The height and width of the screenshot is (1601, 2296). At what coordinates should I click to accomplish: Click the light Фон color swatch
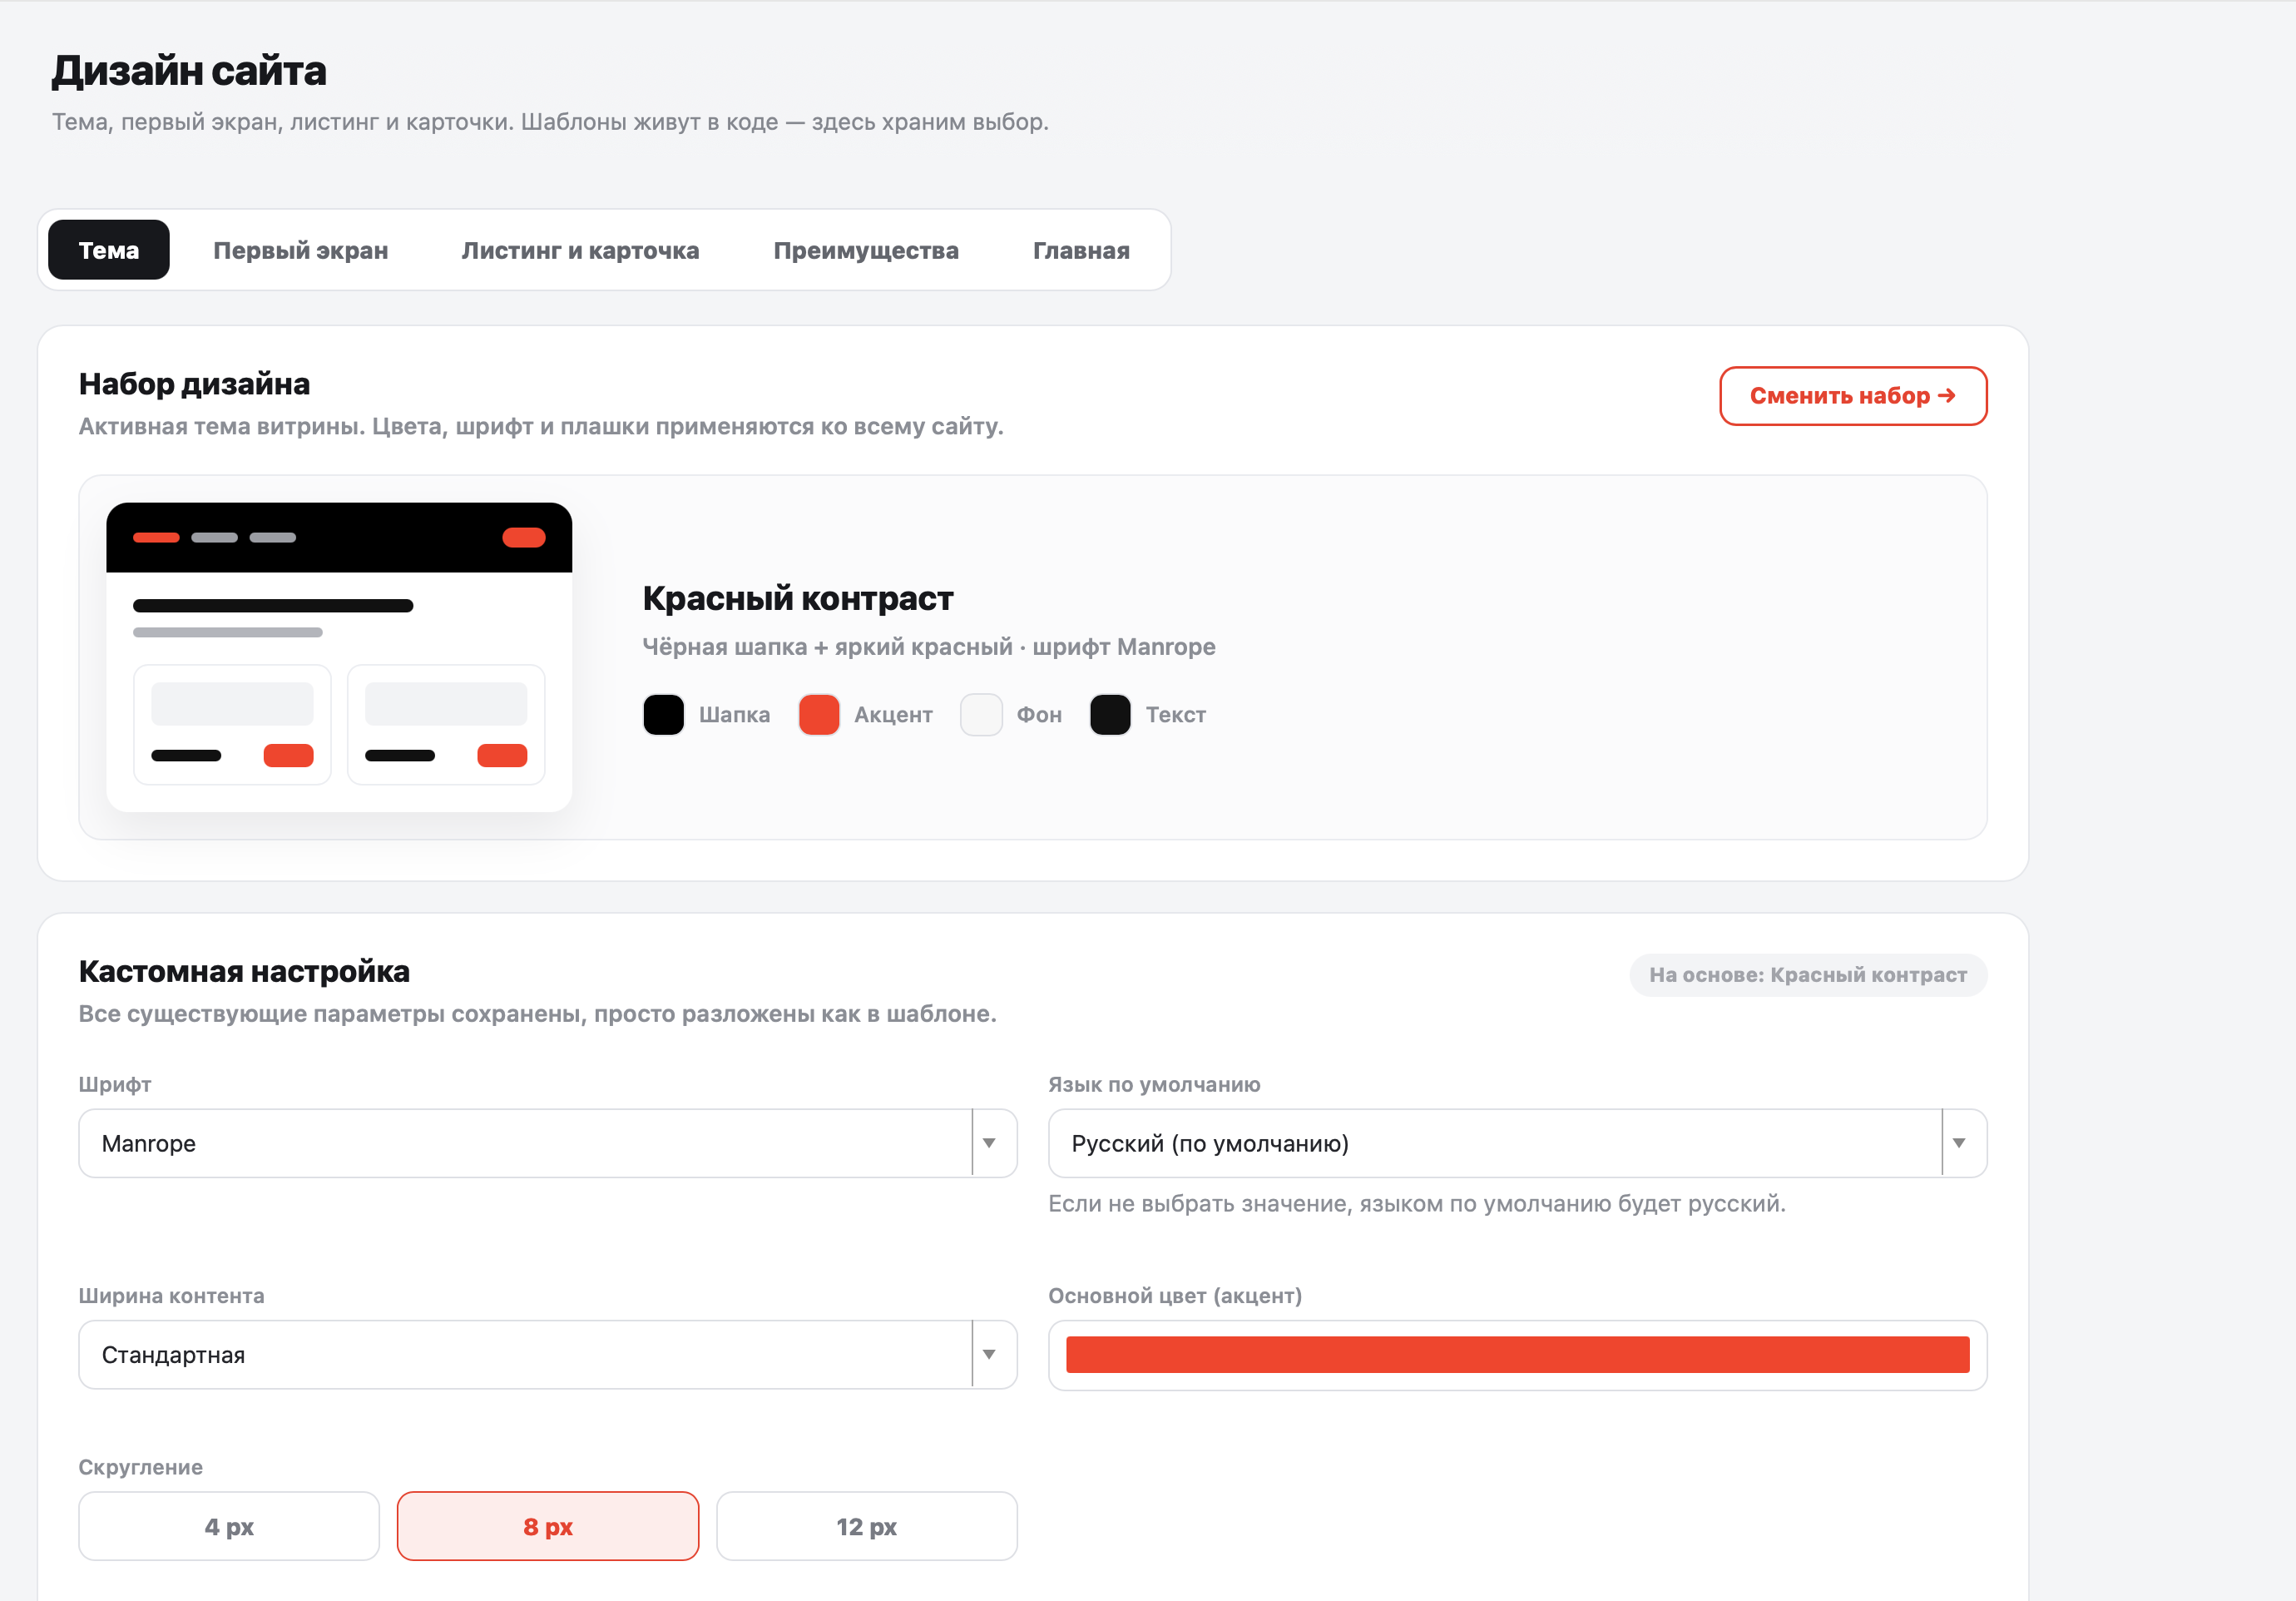point(981,715)
